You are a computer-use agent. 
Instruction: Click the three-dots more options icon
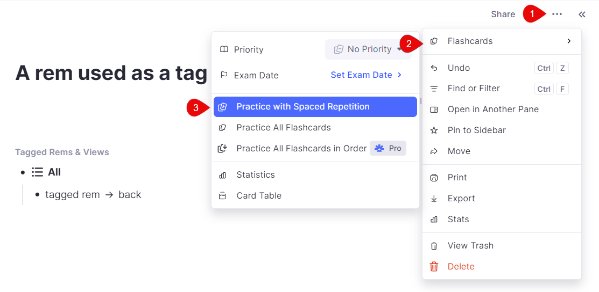tap(557, 14)
